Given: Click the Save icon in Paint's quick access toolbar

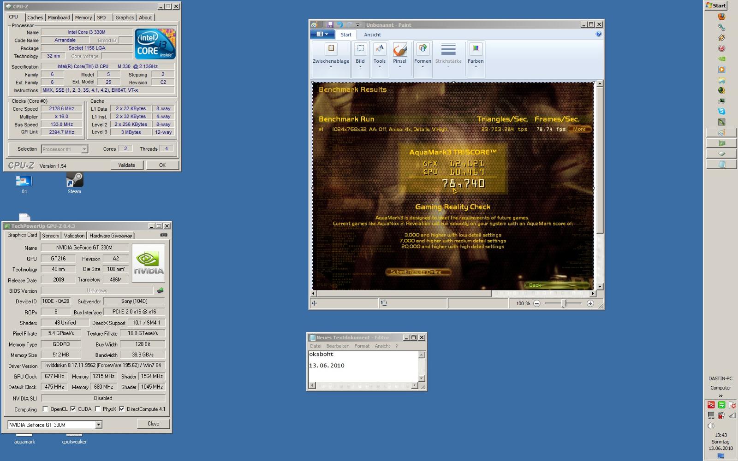Looking at the screenshot, I should [x=330, y=25].
